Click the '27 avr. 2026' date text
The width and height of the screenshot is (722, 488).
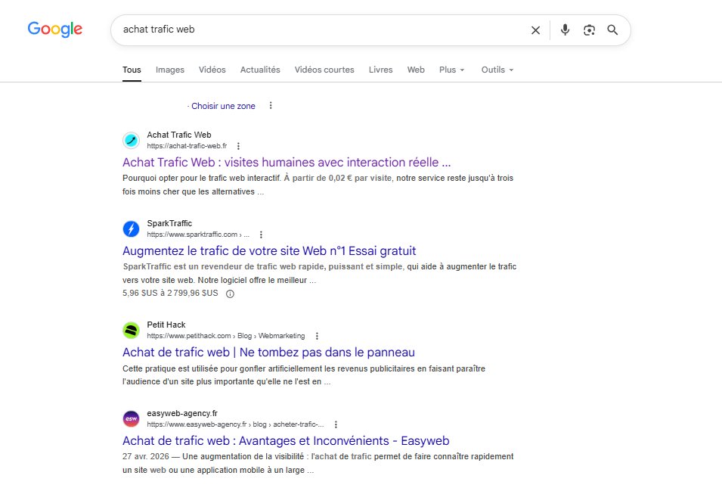(x=145, y=456)
